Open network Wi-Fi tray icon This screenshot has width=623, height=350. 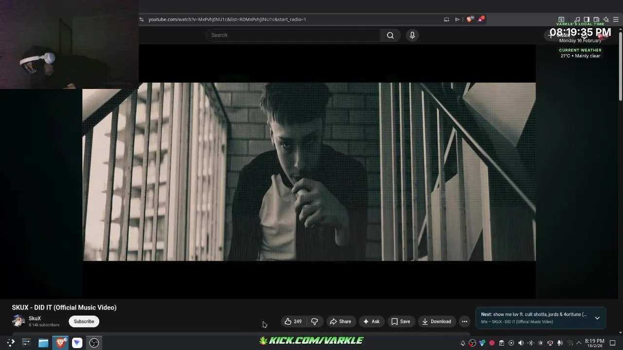tap(569, 343)
